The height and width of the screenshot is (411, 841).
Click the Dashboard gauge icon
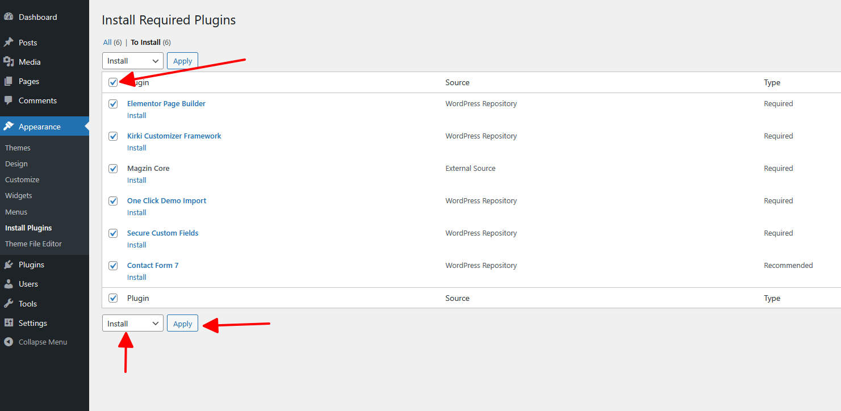pos(9,17)
